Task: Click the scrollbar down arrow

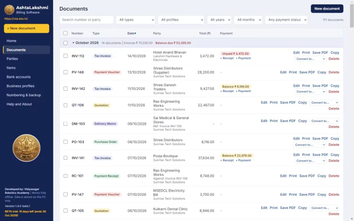Action: point(352,219)
